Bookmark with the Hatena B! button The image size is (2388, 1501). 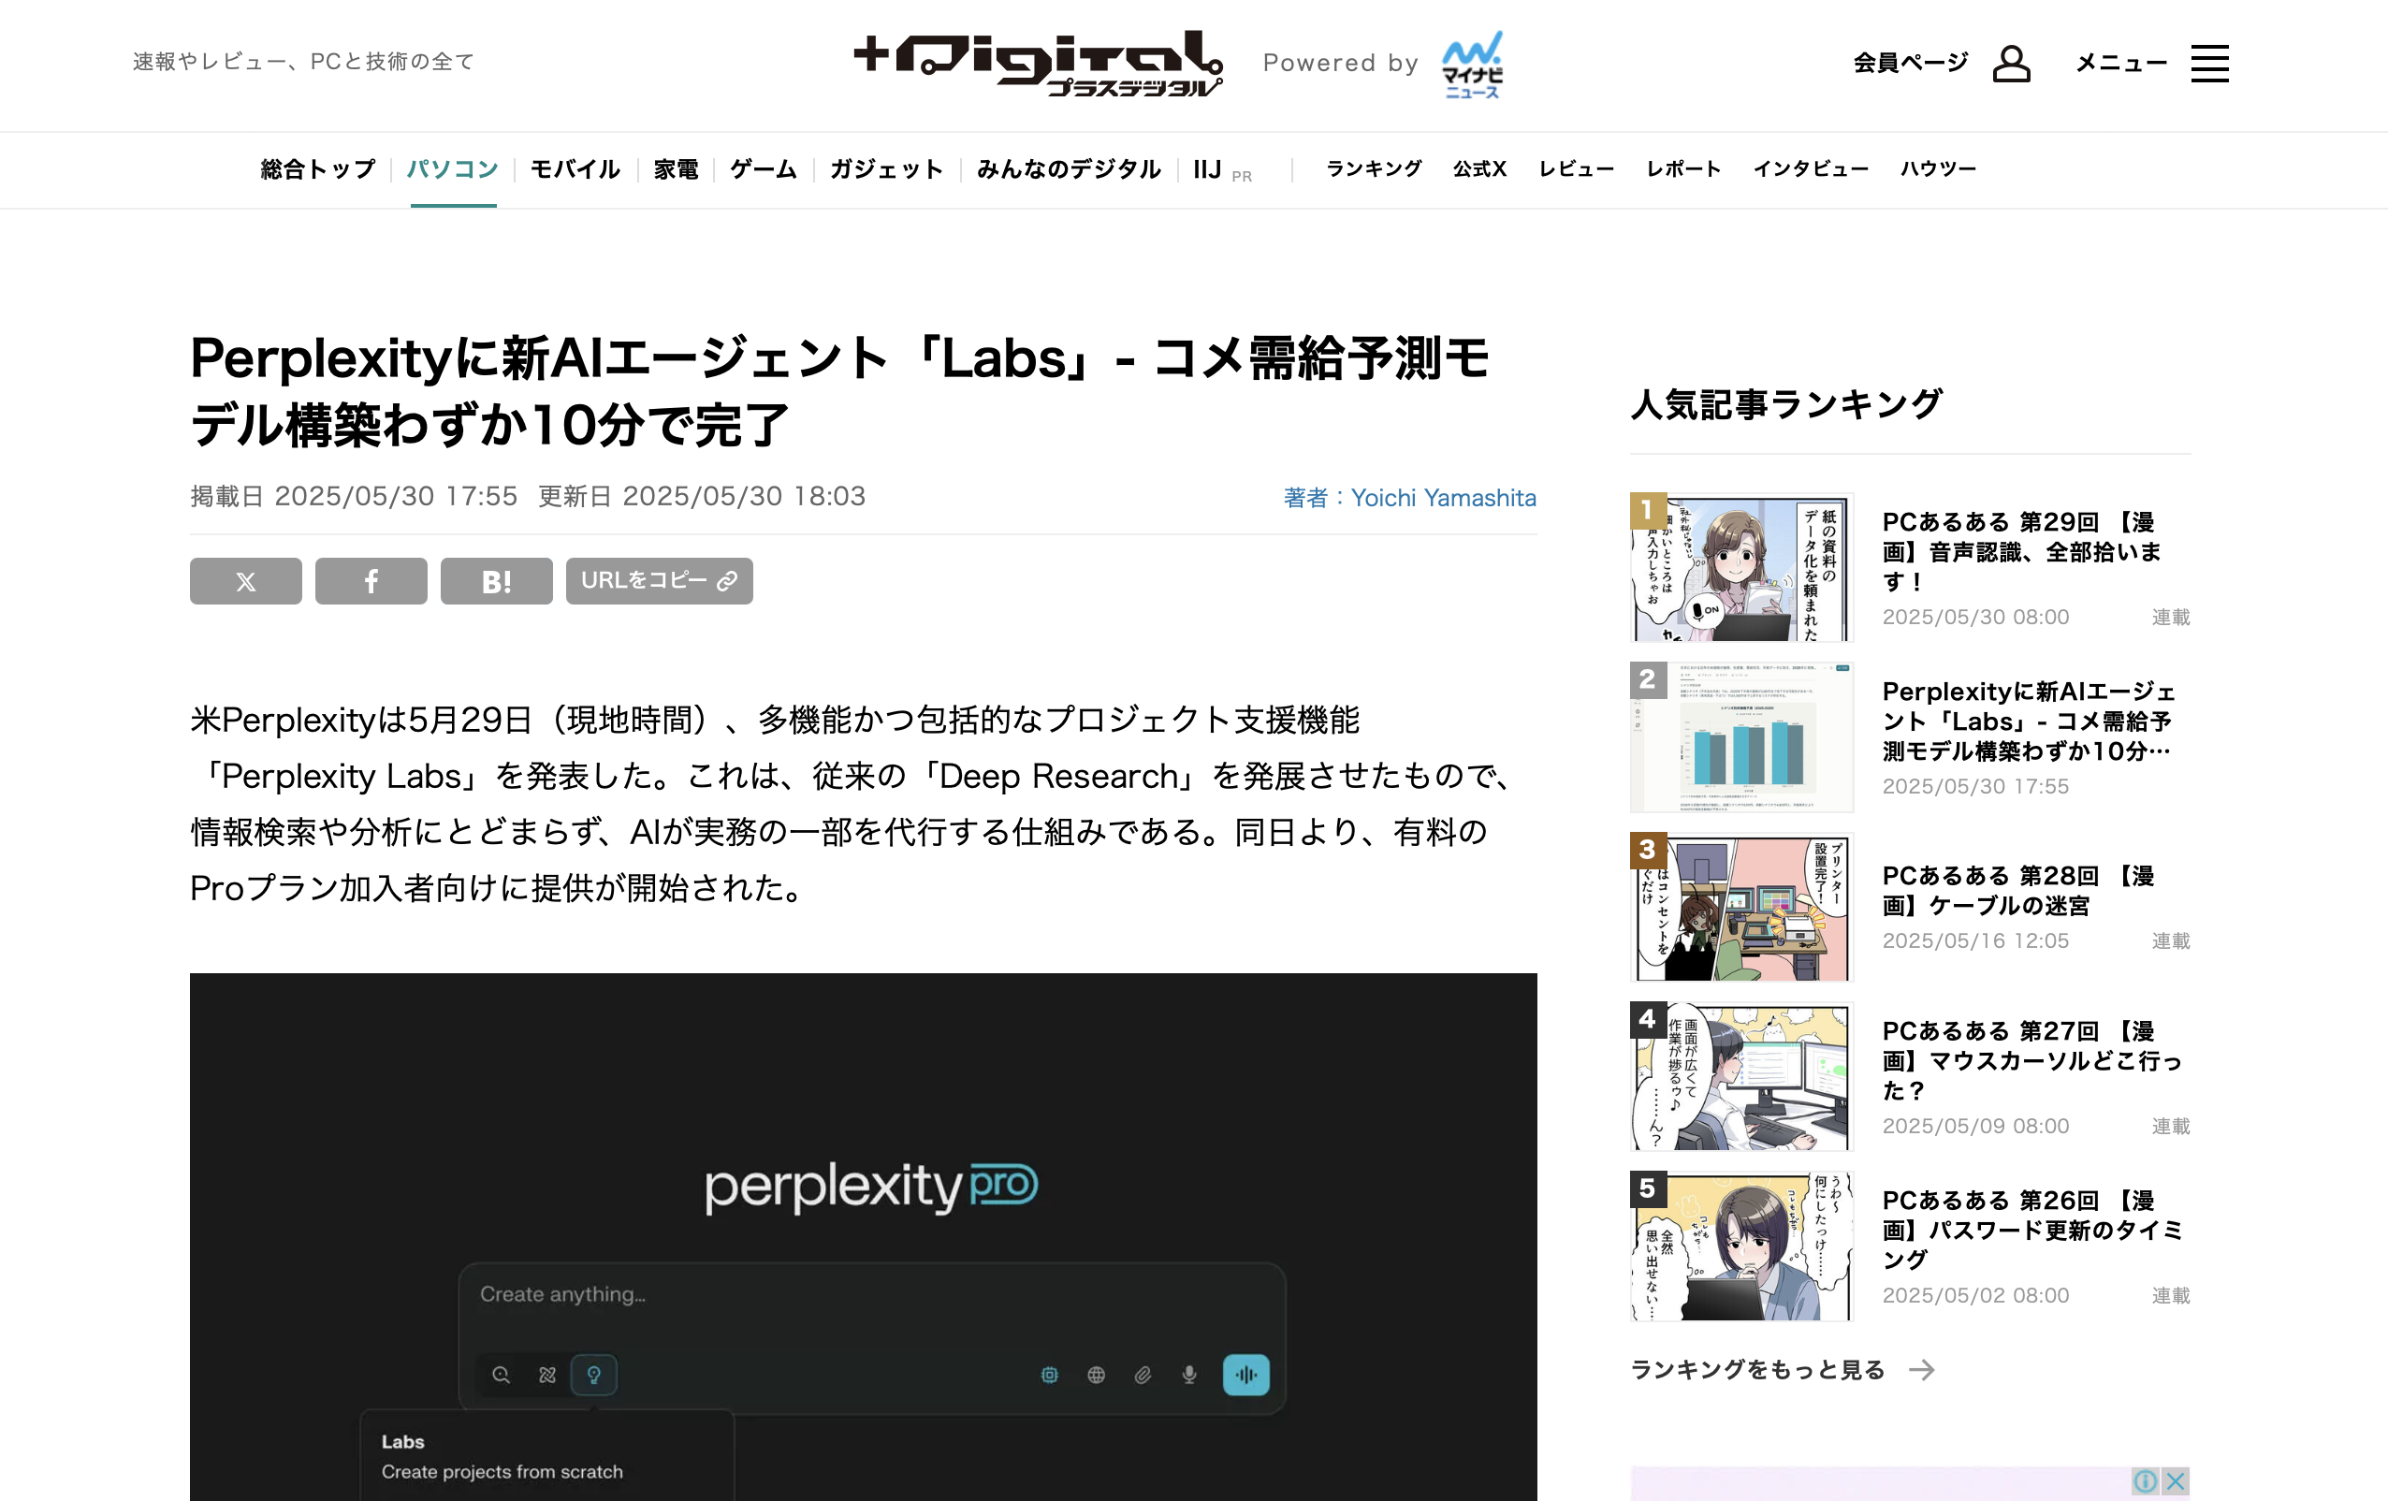point(496,580)
